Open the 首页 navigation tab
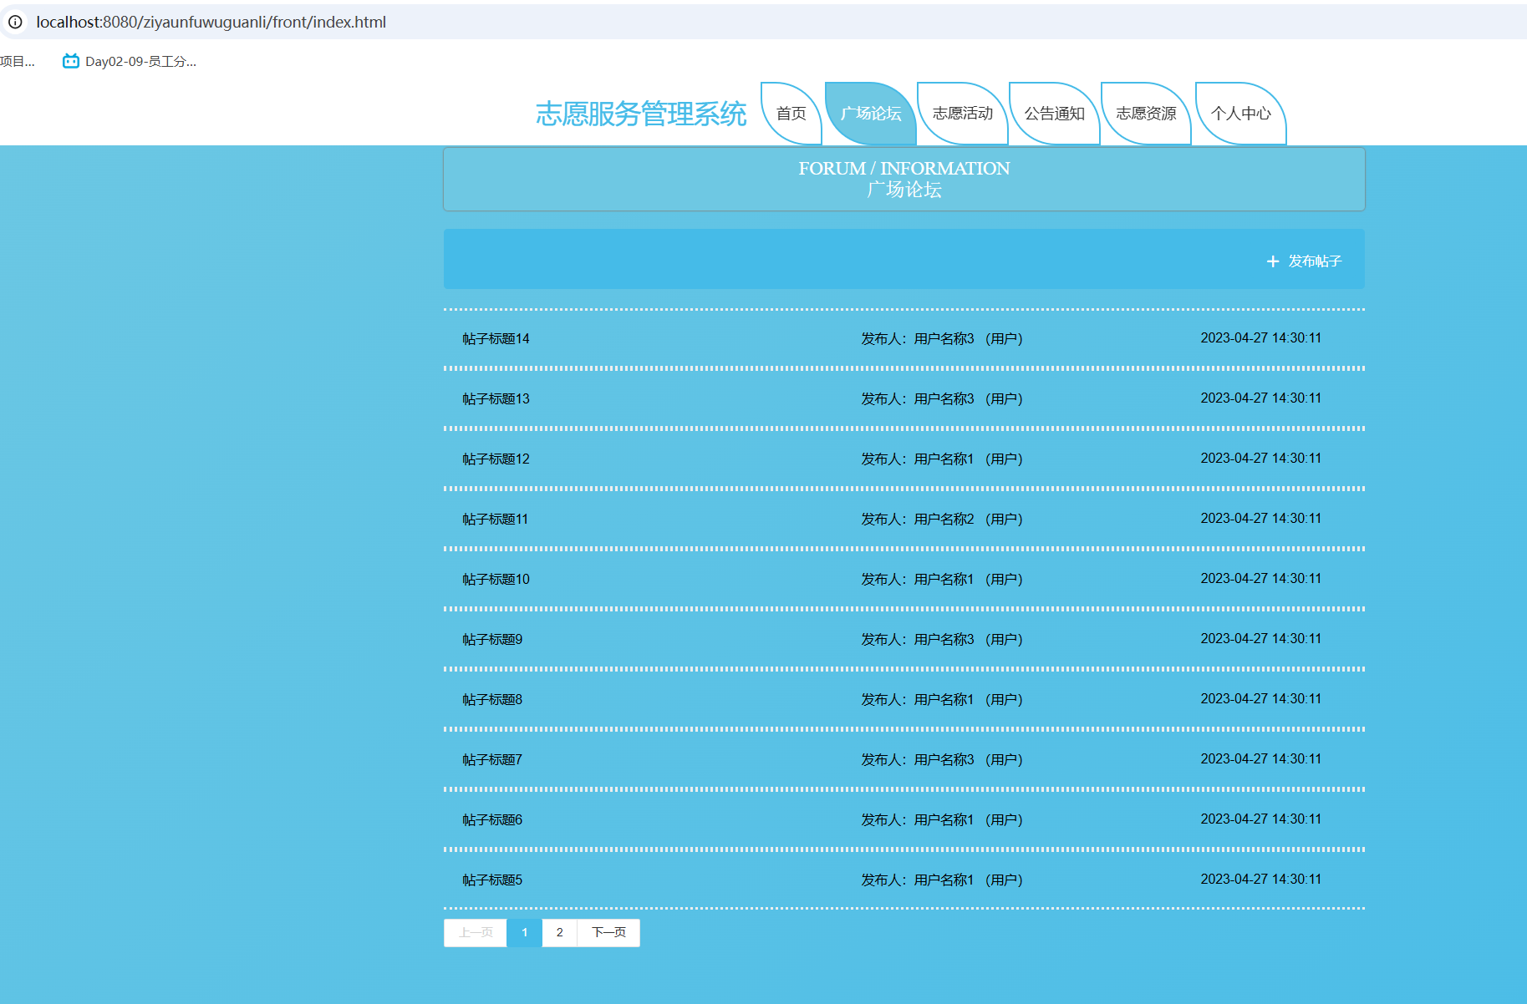This screenshot has height=1004, width=1527. click(x=791, y=114)
